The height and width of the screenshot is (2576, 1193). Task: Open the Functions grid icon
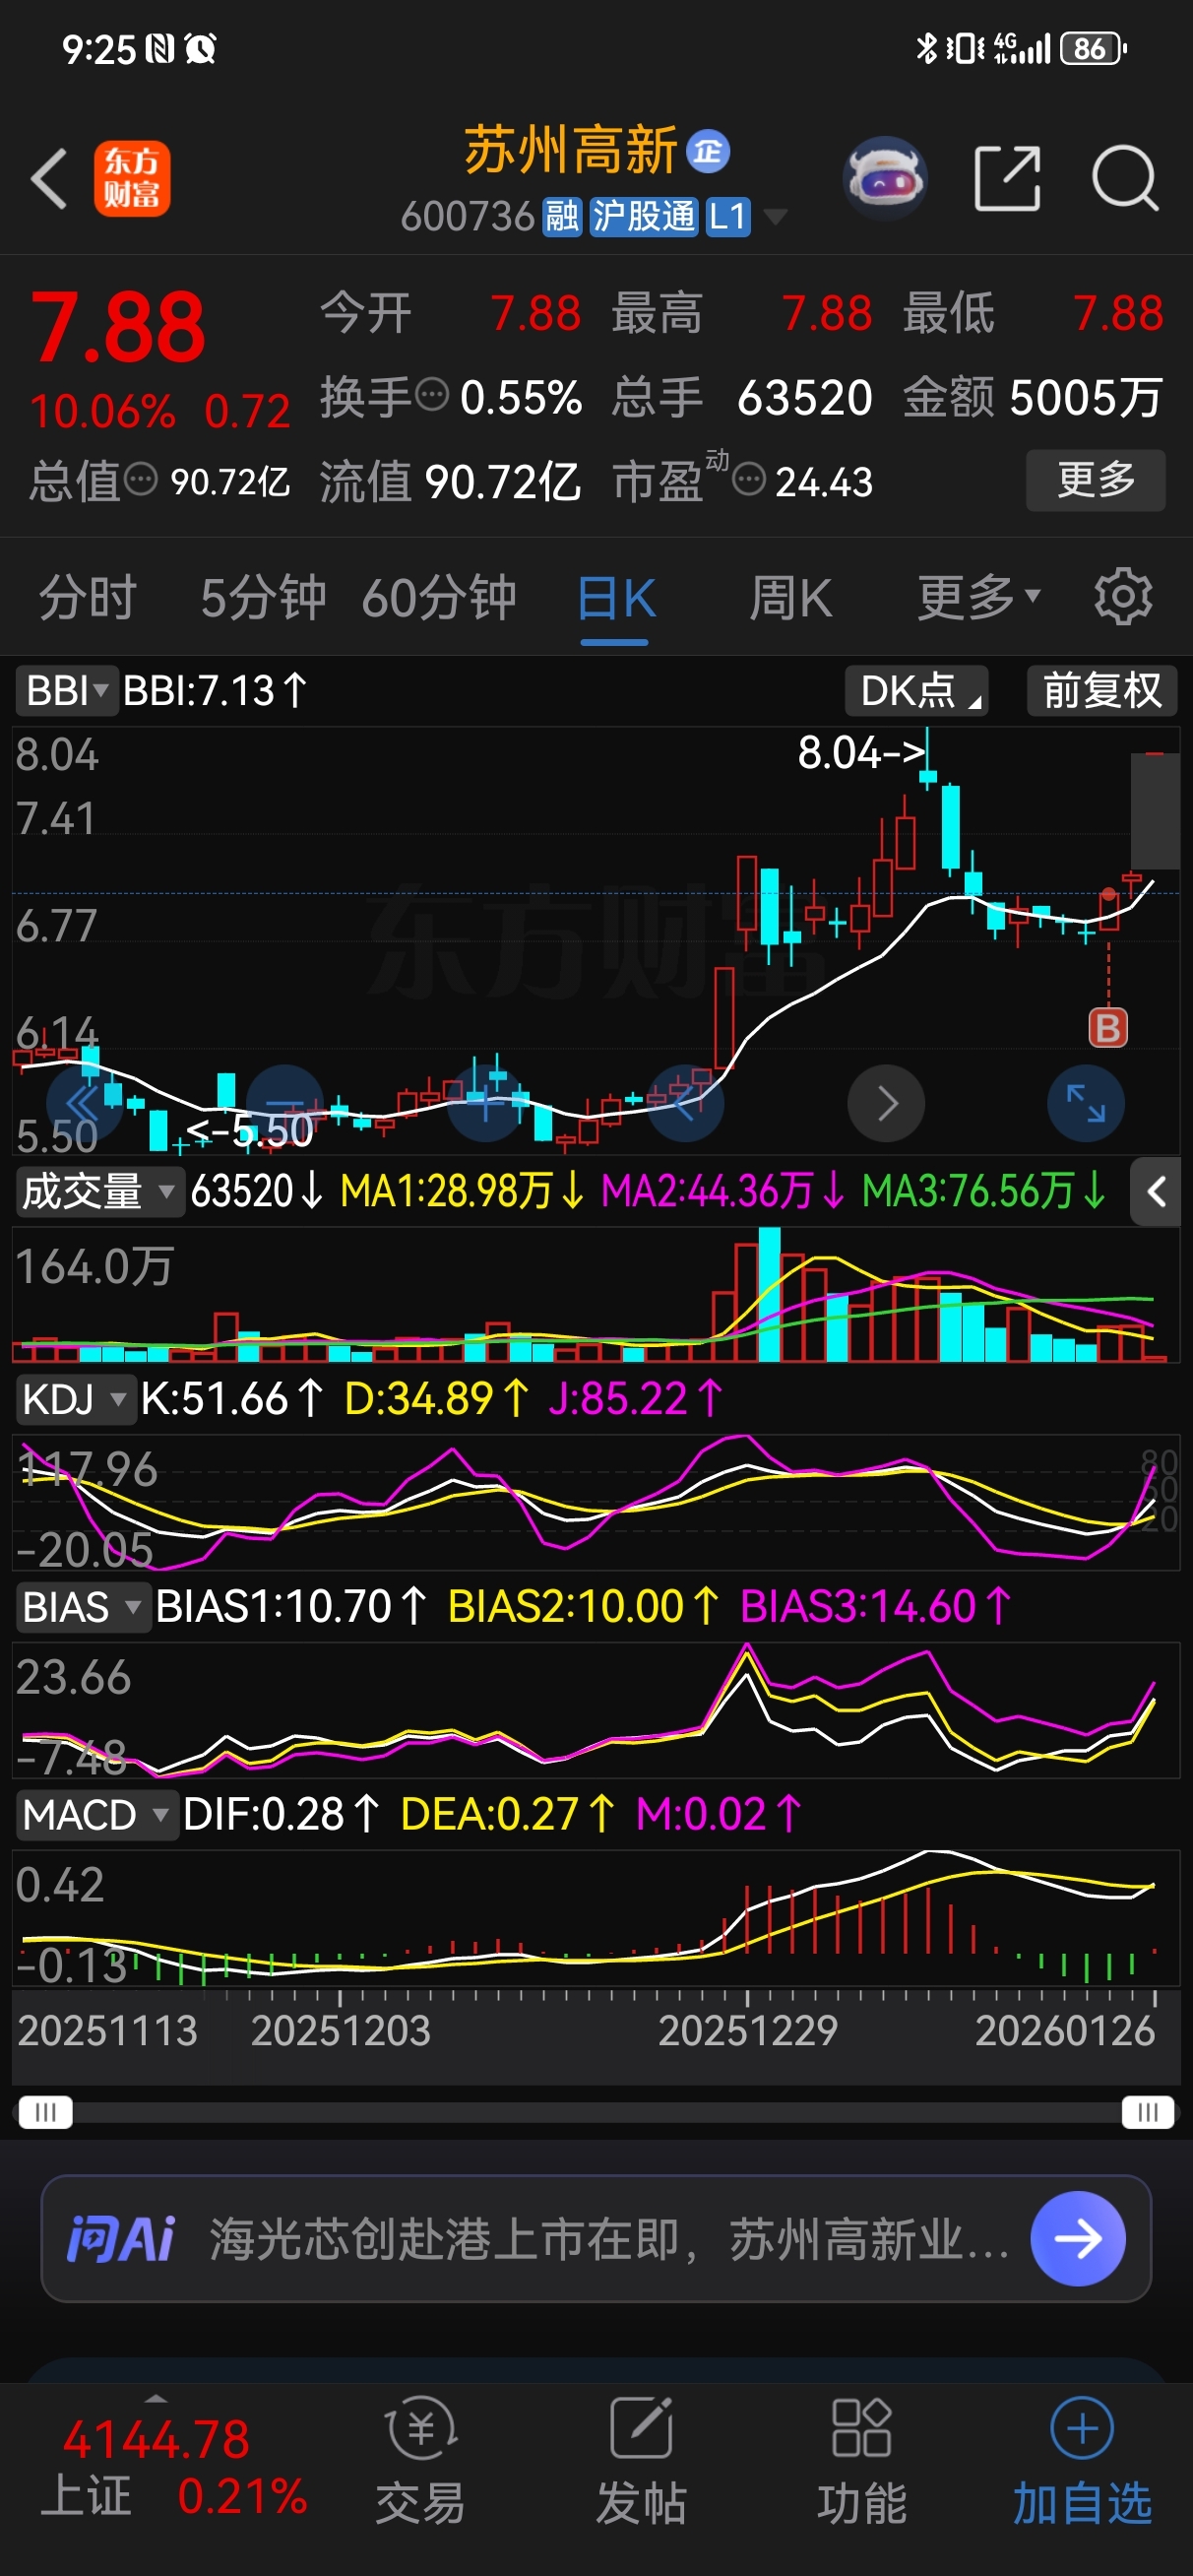[x=861, y=2428]
